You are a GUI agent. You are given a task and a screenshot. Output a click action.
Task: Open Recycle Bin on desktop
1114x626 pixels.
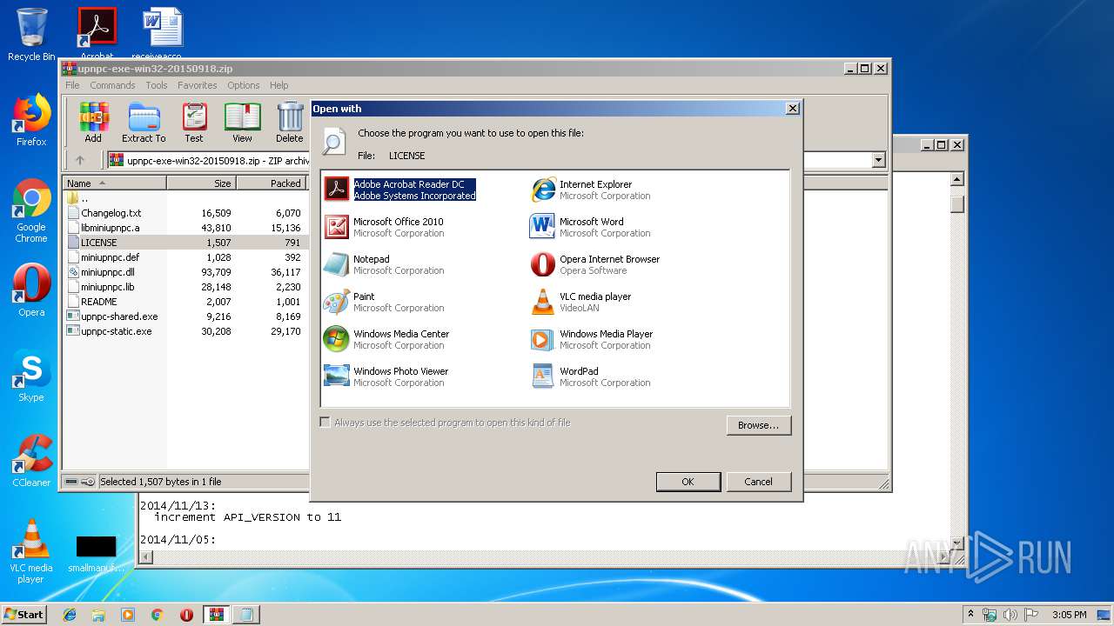coord(31,35)
